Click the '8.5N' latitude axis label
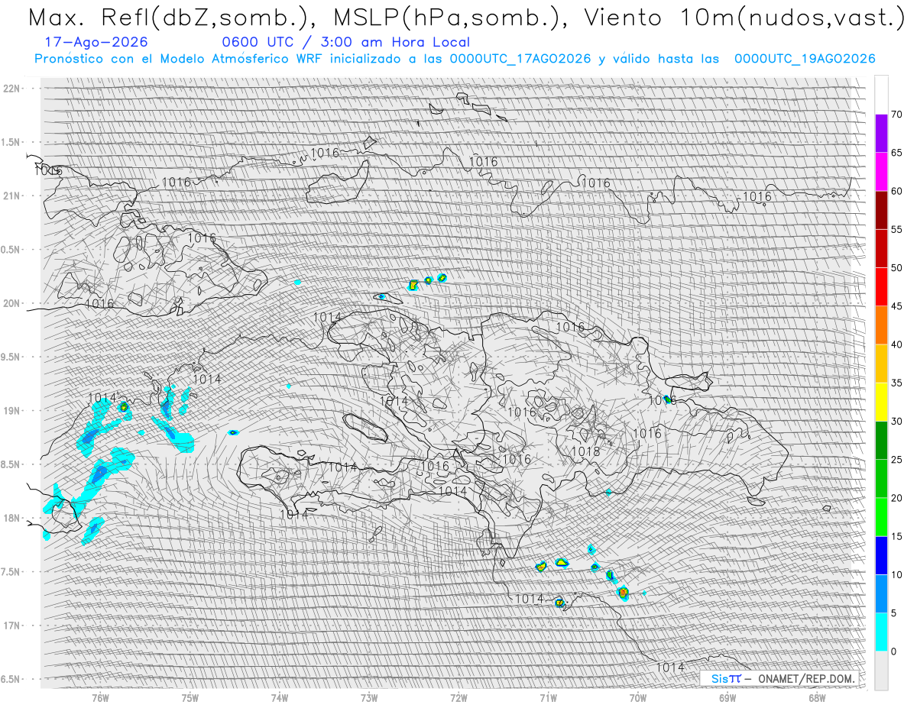The image size is (917, 708). (x=11, y=464)
